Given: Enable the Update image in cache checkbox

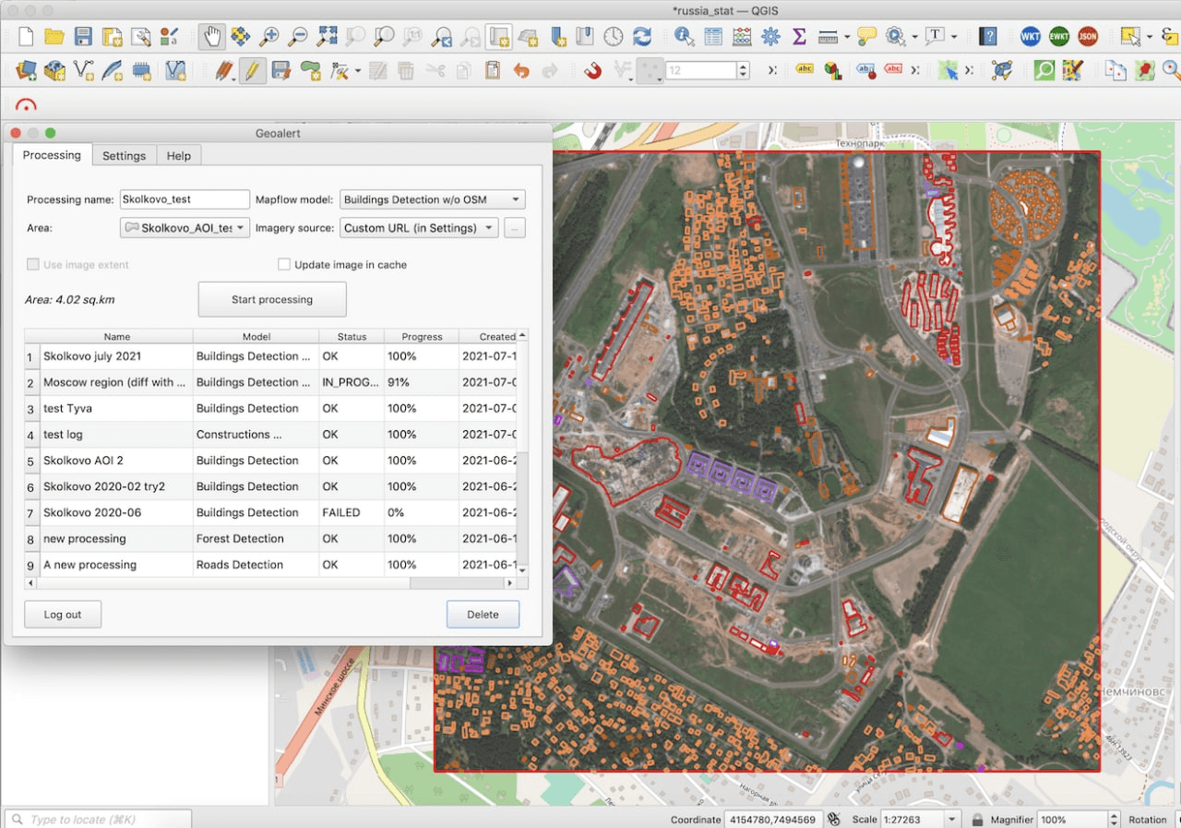Looking at the screenshot, I should point(284,264).
